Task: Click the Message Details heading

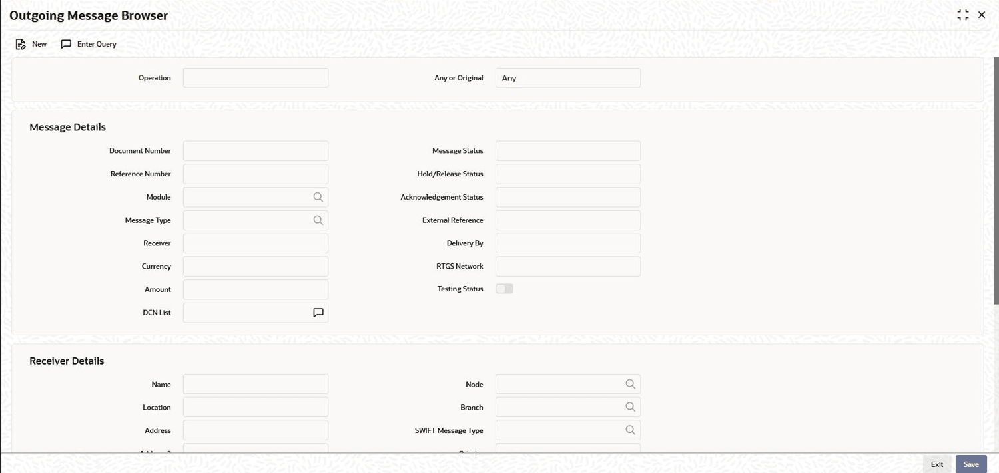Action: 67,127
